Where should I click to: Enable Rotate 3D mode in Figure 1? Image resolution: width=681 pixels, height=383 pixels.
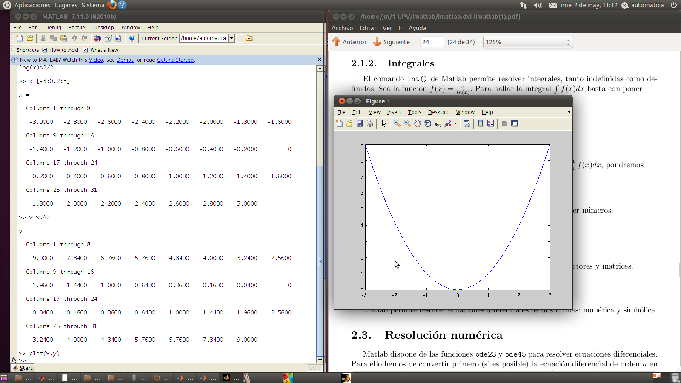click(x=428, y=123)
